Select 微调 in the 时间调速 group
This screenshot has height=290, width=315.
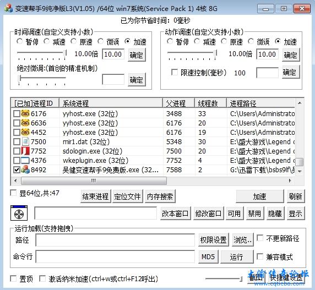click(x=100, y=41)
